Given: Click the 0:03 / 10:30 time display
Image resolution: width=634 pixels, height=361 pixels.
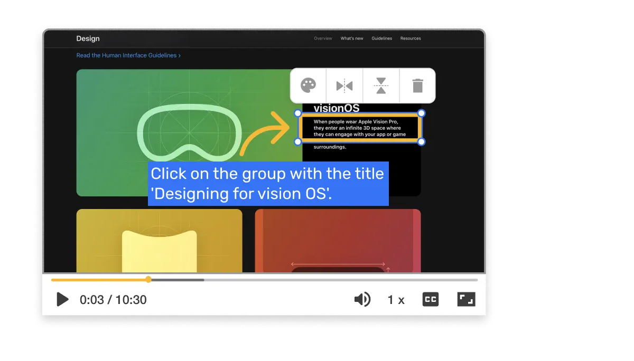Looking at the screenshot, I should click(x=112, y=299).
